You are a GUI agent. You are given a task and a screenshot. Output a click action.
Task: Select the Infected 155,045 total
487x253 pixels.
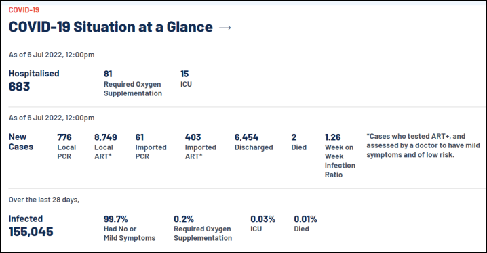click(31, 226)
